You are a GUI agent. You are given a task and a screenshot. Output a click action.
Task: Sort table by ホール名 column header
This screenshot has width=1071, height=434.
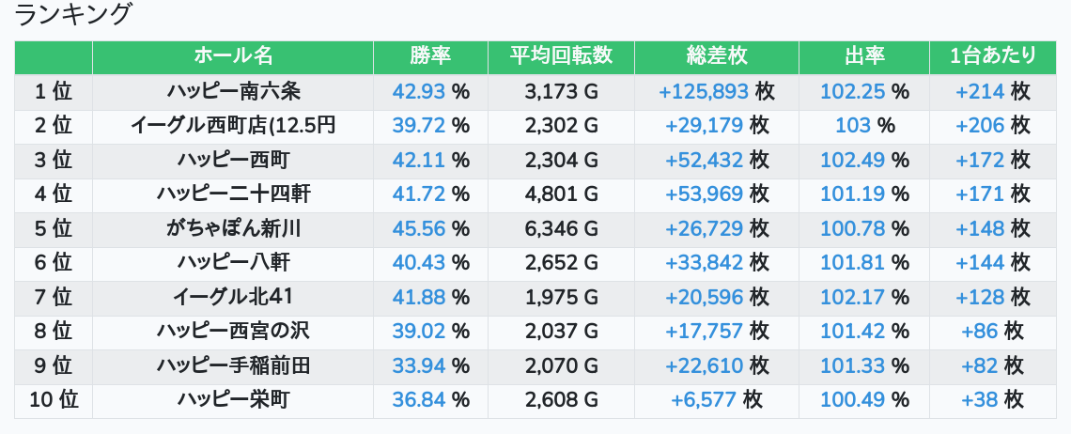233,56
